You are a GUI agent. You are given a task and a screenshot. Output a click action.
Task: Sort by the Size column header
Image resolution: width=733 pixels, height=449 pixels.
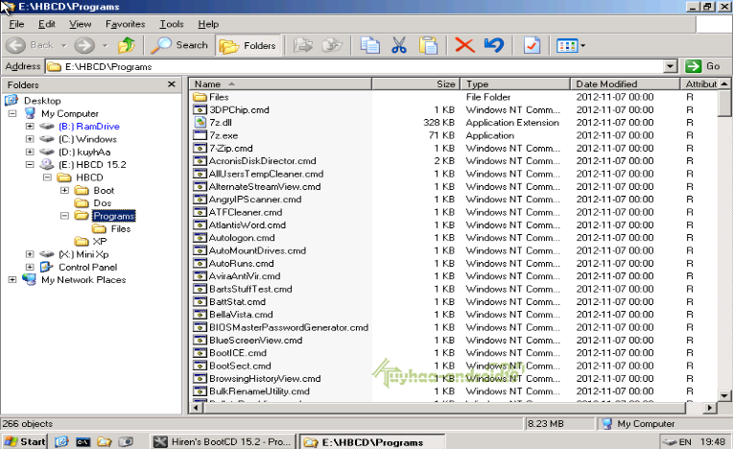tap(416, 84)
